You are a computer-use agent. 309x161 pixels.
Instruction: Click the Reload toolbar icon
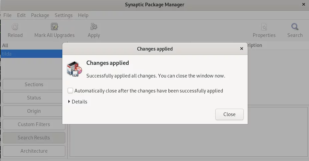click(x=15, y=27)
